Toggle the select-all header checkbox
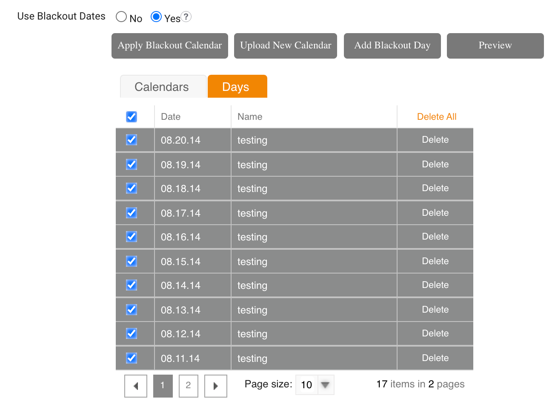The height and width of the screenshot is (412, 555). 132,117
